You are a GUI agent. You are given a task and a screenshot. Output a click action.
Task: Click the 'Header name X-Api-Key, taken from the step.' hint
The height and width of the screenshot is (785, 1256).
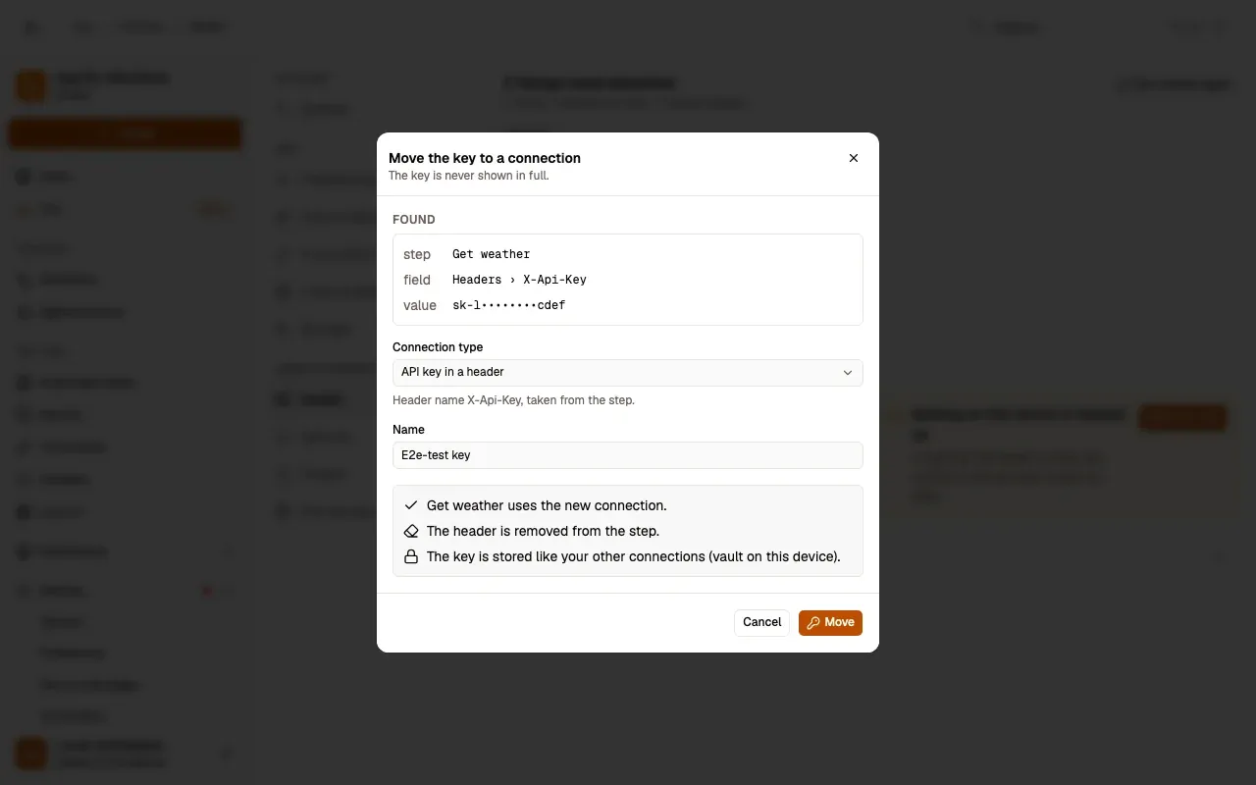513,400
